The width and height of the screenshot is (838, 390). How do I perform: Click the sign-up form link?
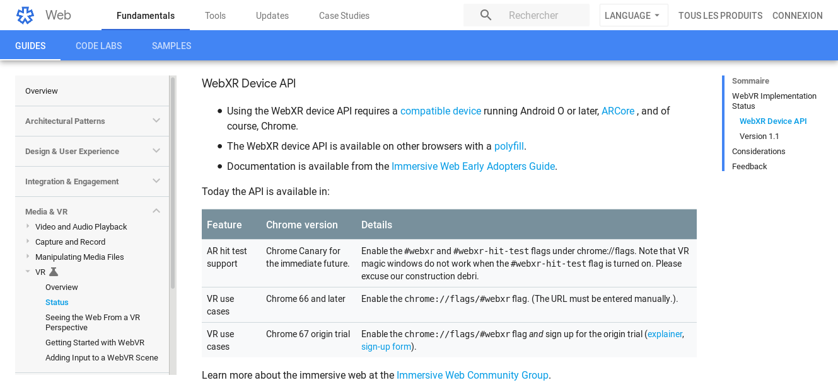[386, 347]
